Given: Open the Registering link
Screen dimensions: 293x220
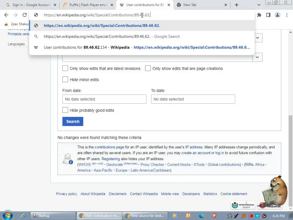Looking at the screenshot, I should click(x=111, y=159).
